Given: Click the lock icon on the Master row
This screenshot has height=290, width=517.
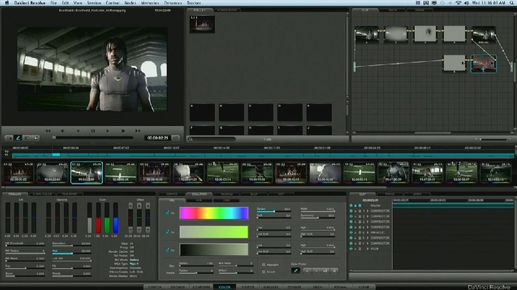Looking at the screenshot, I should (356, 206).
